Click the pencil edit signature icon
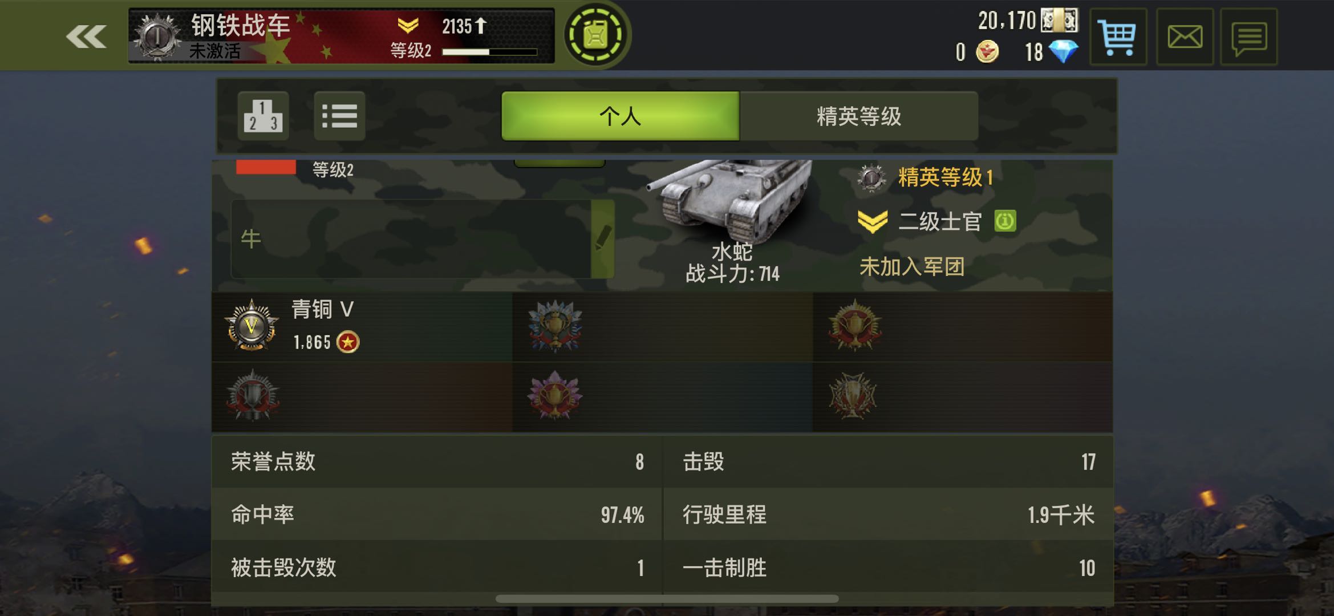The image size is (1334, 616). pyautogui.click(x=603, y=239)
